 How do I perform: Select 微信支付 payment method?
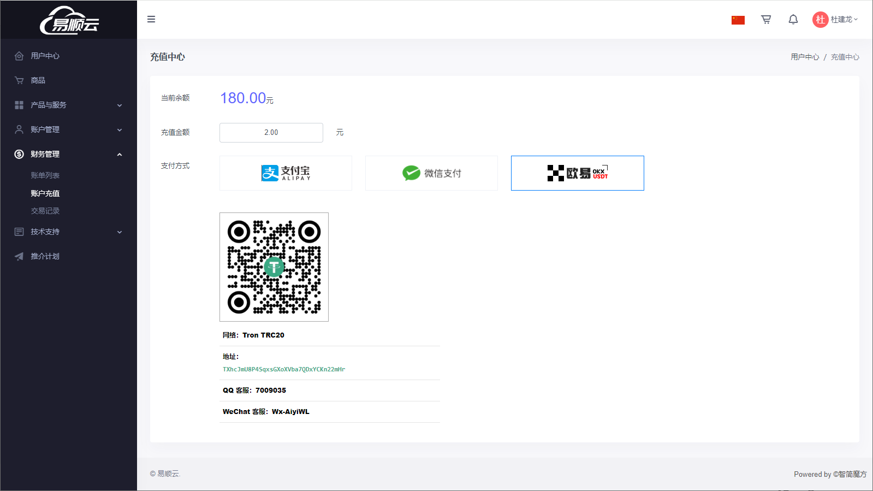(431, 173)
